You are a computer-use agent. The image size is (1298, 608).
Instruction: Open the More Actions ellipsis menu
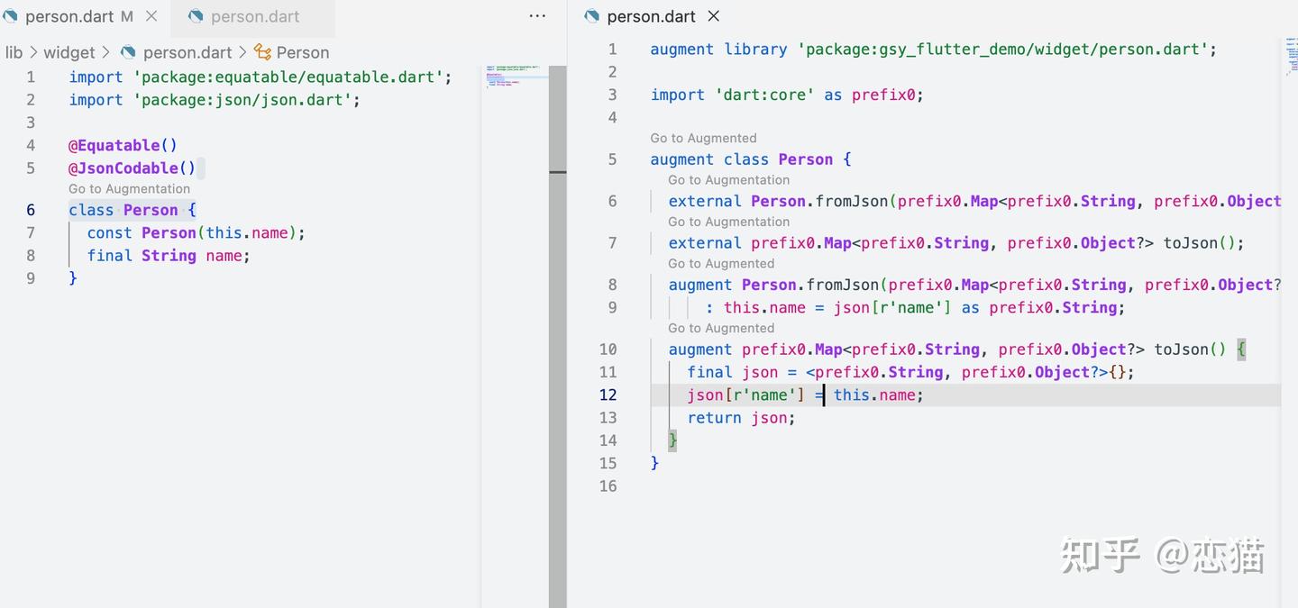click(537, 16)
